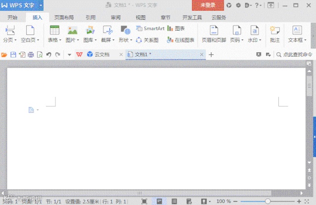Screen dimensions: 316x205
Task: Insert a 图表 chart
Action: [x=176, y=29]
